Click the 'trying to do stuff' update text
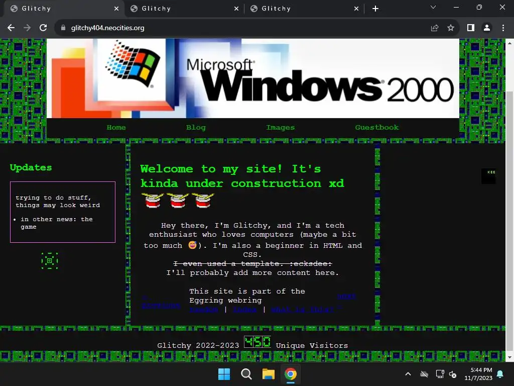514x386 pixels. click(x=58, y=201)
